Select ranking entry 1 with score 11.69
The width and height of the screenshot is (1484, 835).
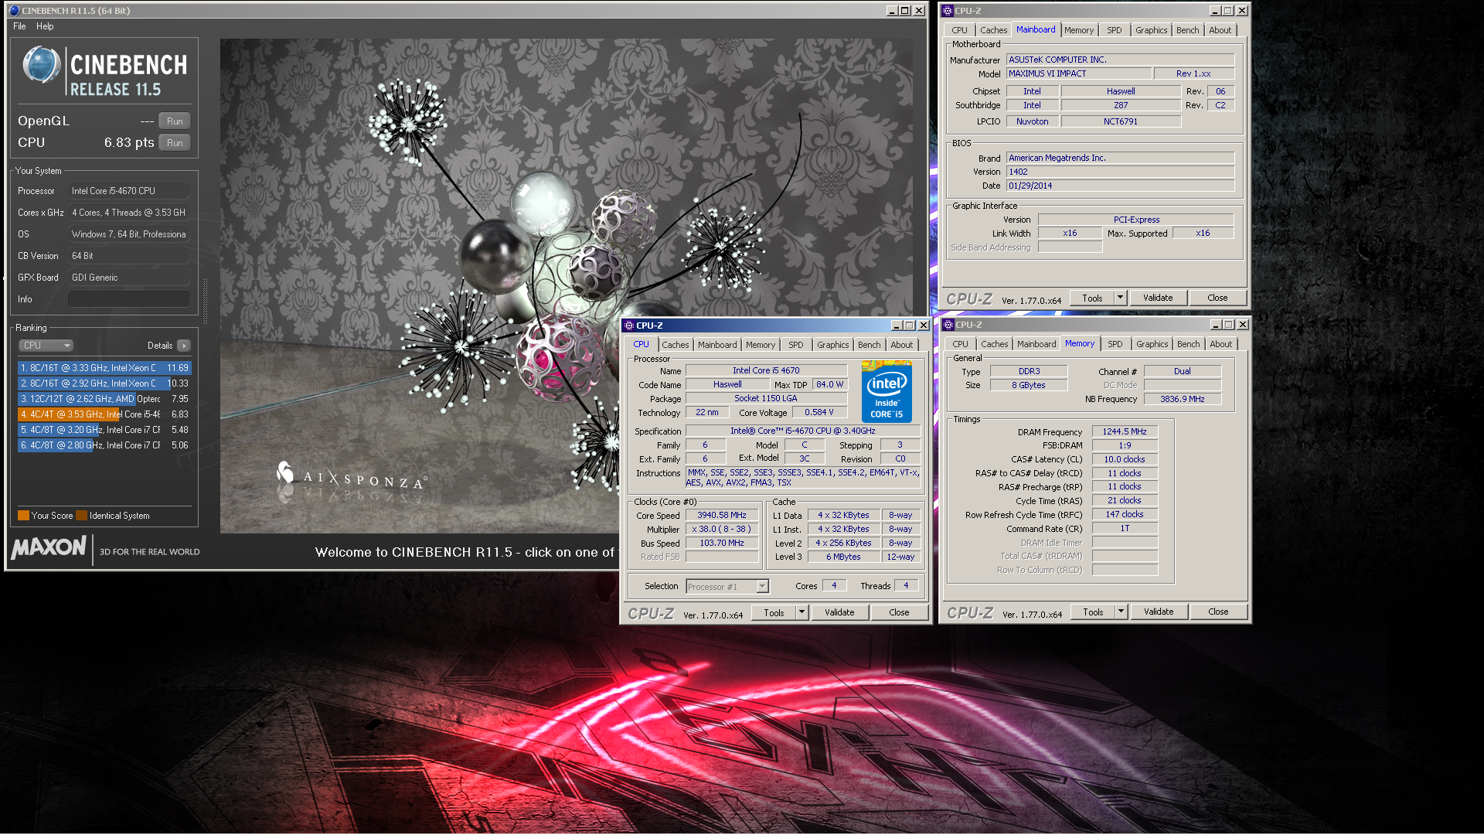click(x=104, y=368)
